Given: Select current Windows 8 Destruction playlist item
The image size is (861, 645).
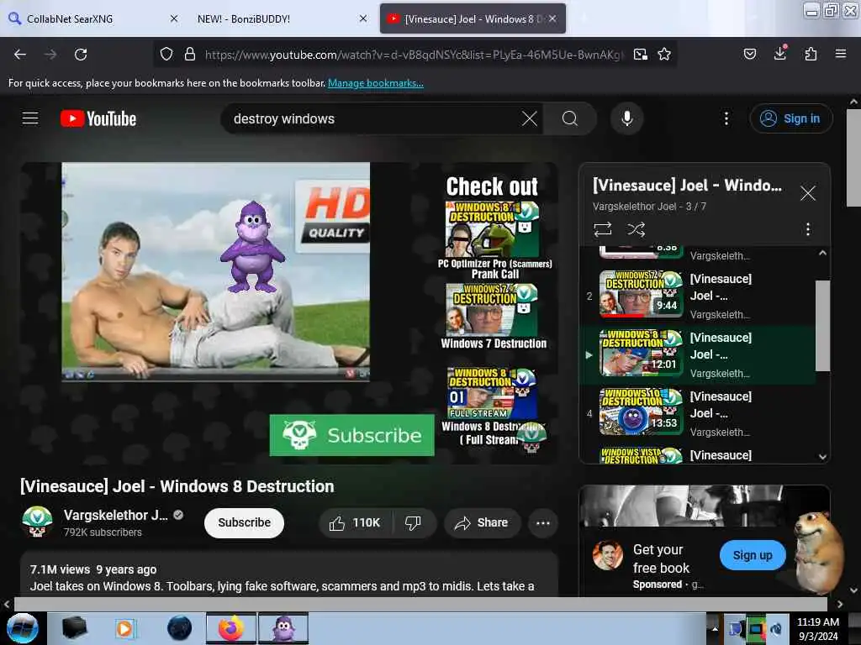Looking at the screenshot, I should point(697,355).
